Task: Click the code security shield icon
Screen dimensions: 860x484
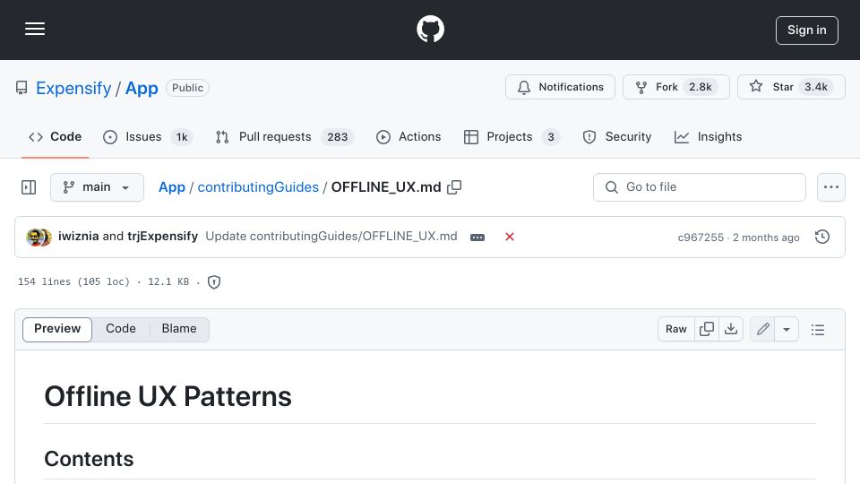Action: (x=214, y=281)
